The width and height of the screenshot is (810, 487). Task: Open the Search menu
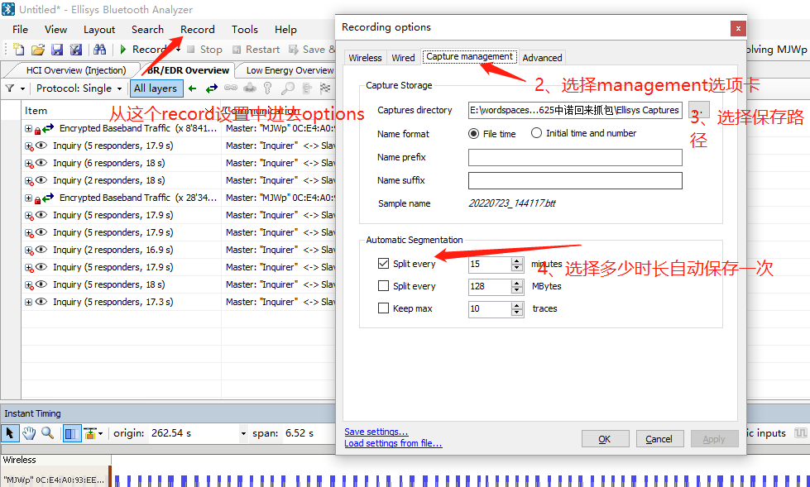(x=147, y=30)
